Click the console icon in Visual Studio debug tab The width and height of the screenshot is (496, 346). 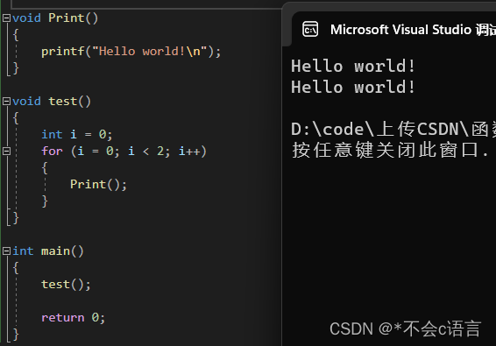[x=310, y=30]
